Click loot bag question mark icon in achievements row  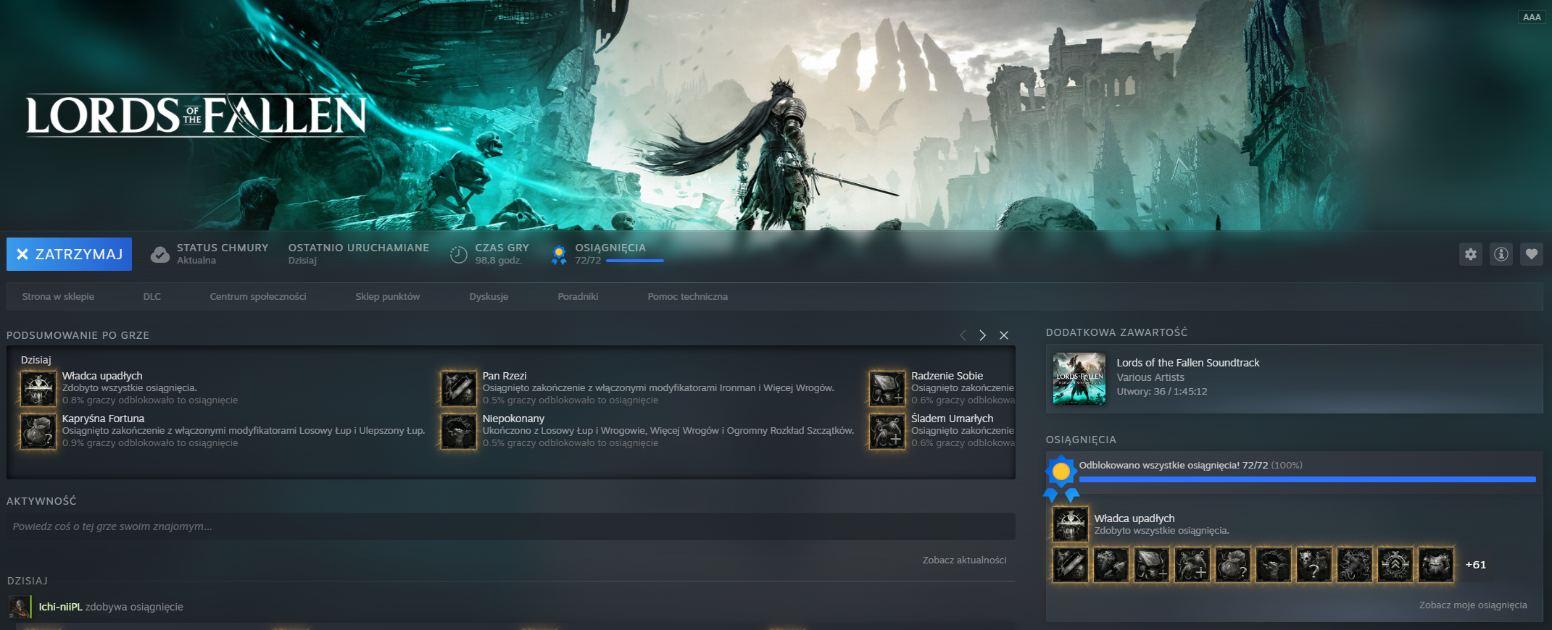[x=1232, y=565]
